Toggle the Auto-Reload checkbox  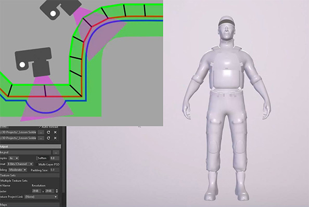pos(40,126)
